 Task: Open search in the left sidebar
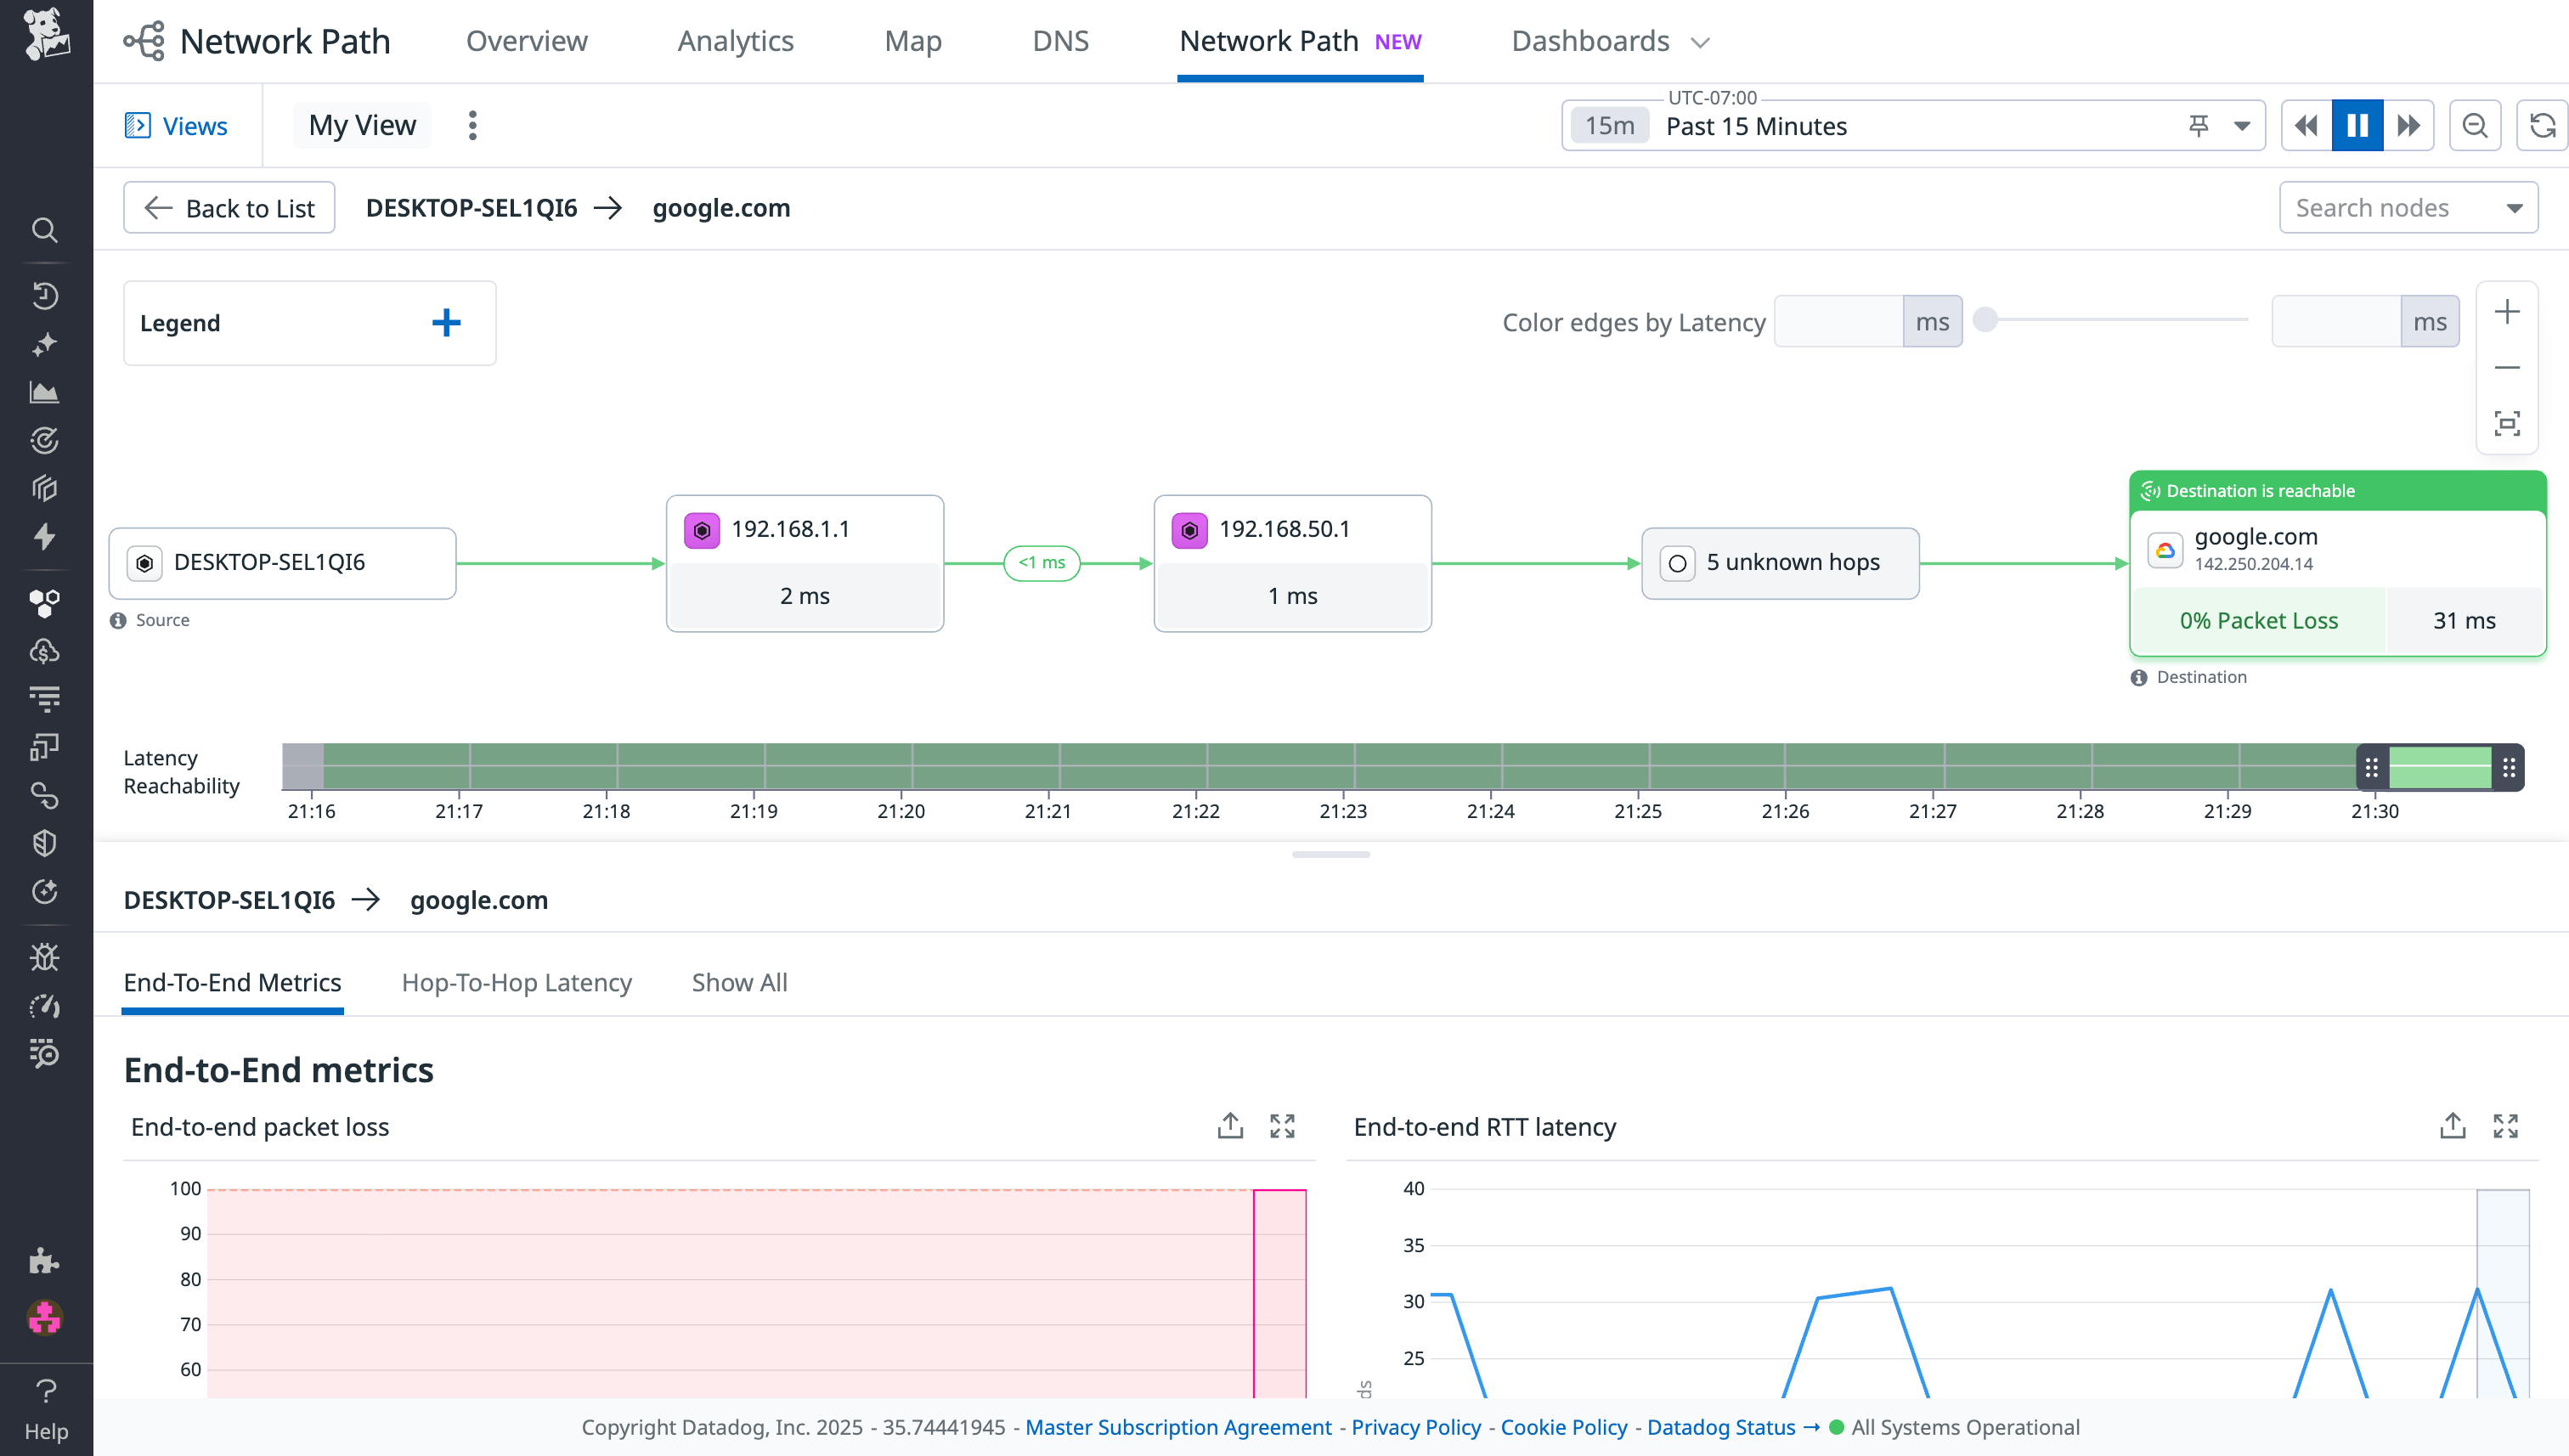45,230
